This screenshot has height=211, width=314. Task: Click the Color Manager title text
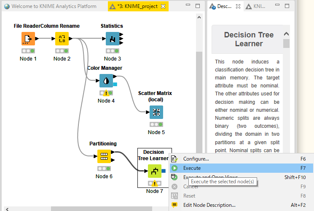(x=105, y=68)
